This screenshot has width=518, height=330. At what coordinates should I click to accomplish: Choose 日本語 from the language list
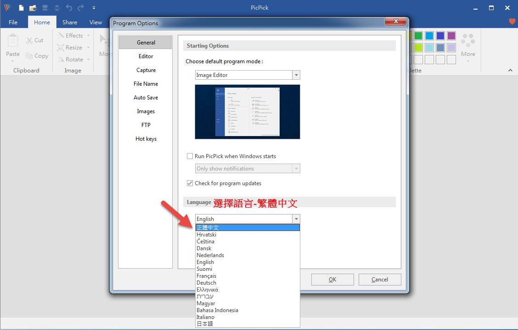point(248,324)
